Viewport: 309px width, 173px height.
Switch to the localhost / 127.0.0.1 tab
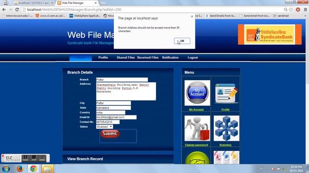(34, 3)
